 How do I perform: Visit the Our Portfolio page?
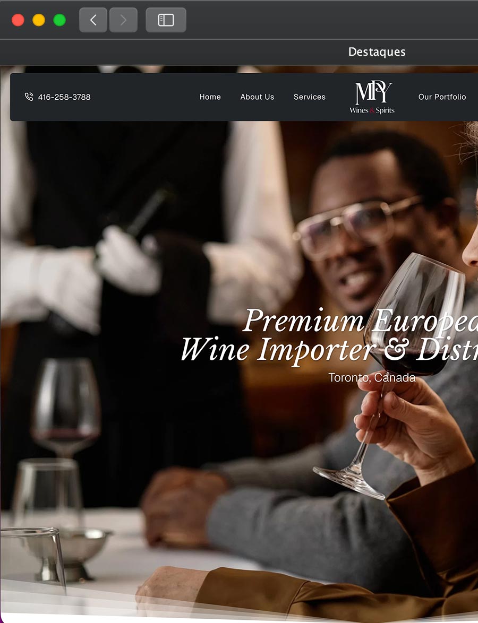[x=442, y=97]
